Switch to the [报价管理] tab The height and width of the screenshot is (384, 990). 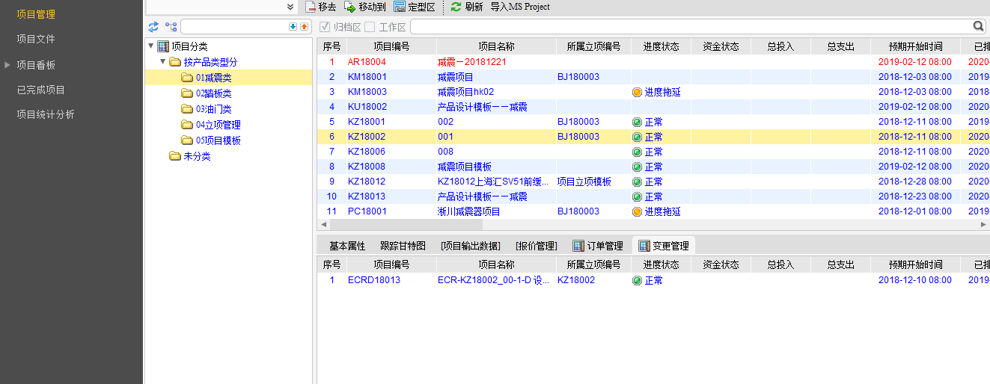click(x=537, y=246)
